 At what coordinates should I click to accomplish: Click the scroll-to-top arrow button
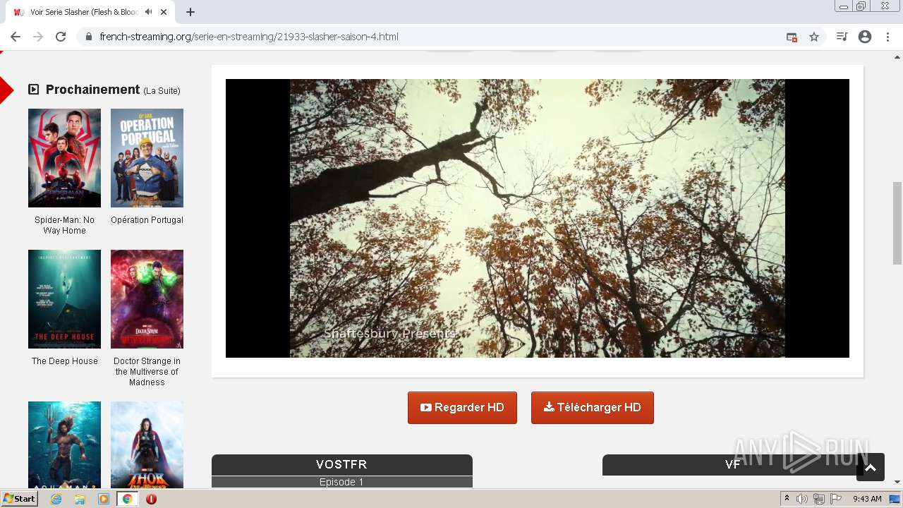pos(871,467)
